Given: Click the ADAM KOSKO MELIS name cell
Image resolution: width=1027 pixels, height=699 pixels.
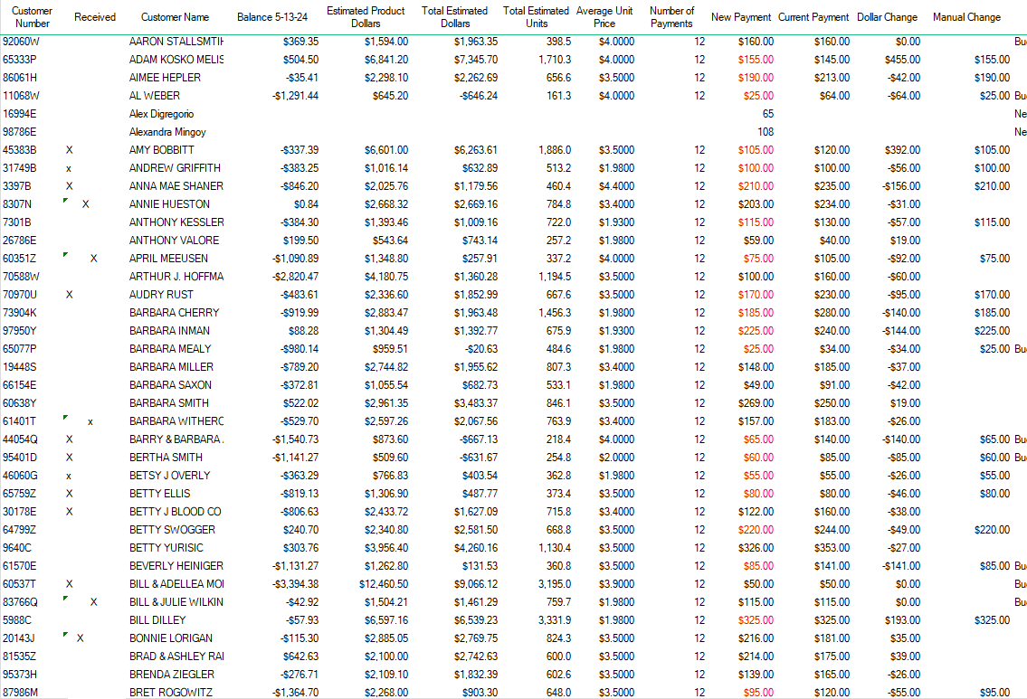Looking at the screenshot, I should point(176,60).
